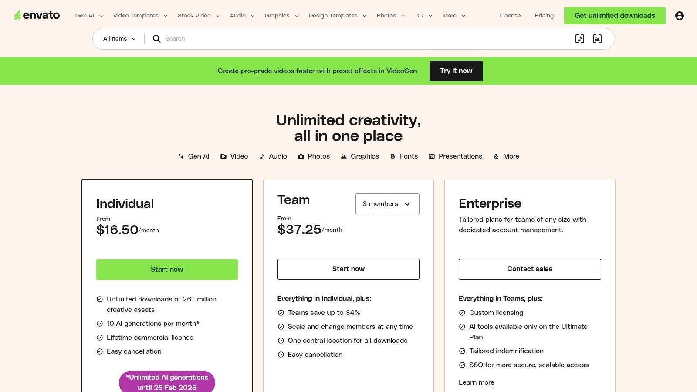Image resolution: width=697 pixels, height=392 pixels.
Task: Click the Photos camera icon
Action: pyautogui.click(x=301, y=156)
